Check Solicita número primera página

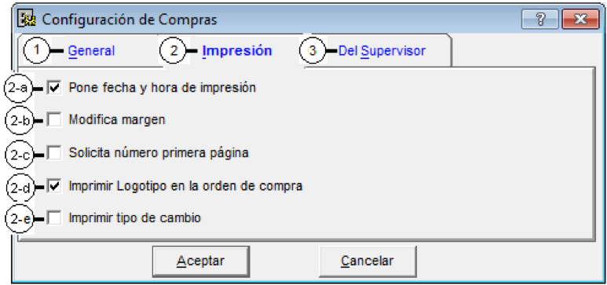(x=54, y=153)
